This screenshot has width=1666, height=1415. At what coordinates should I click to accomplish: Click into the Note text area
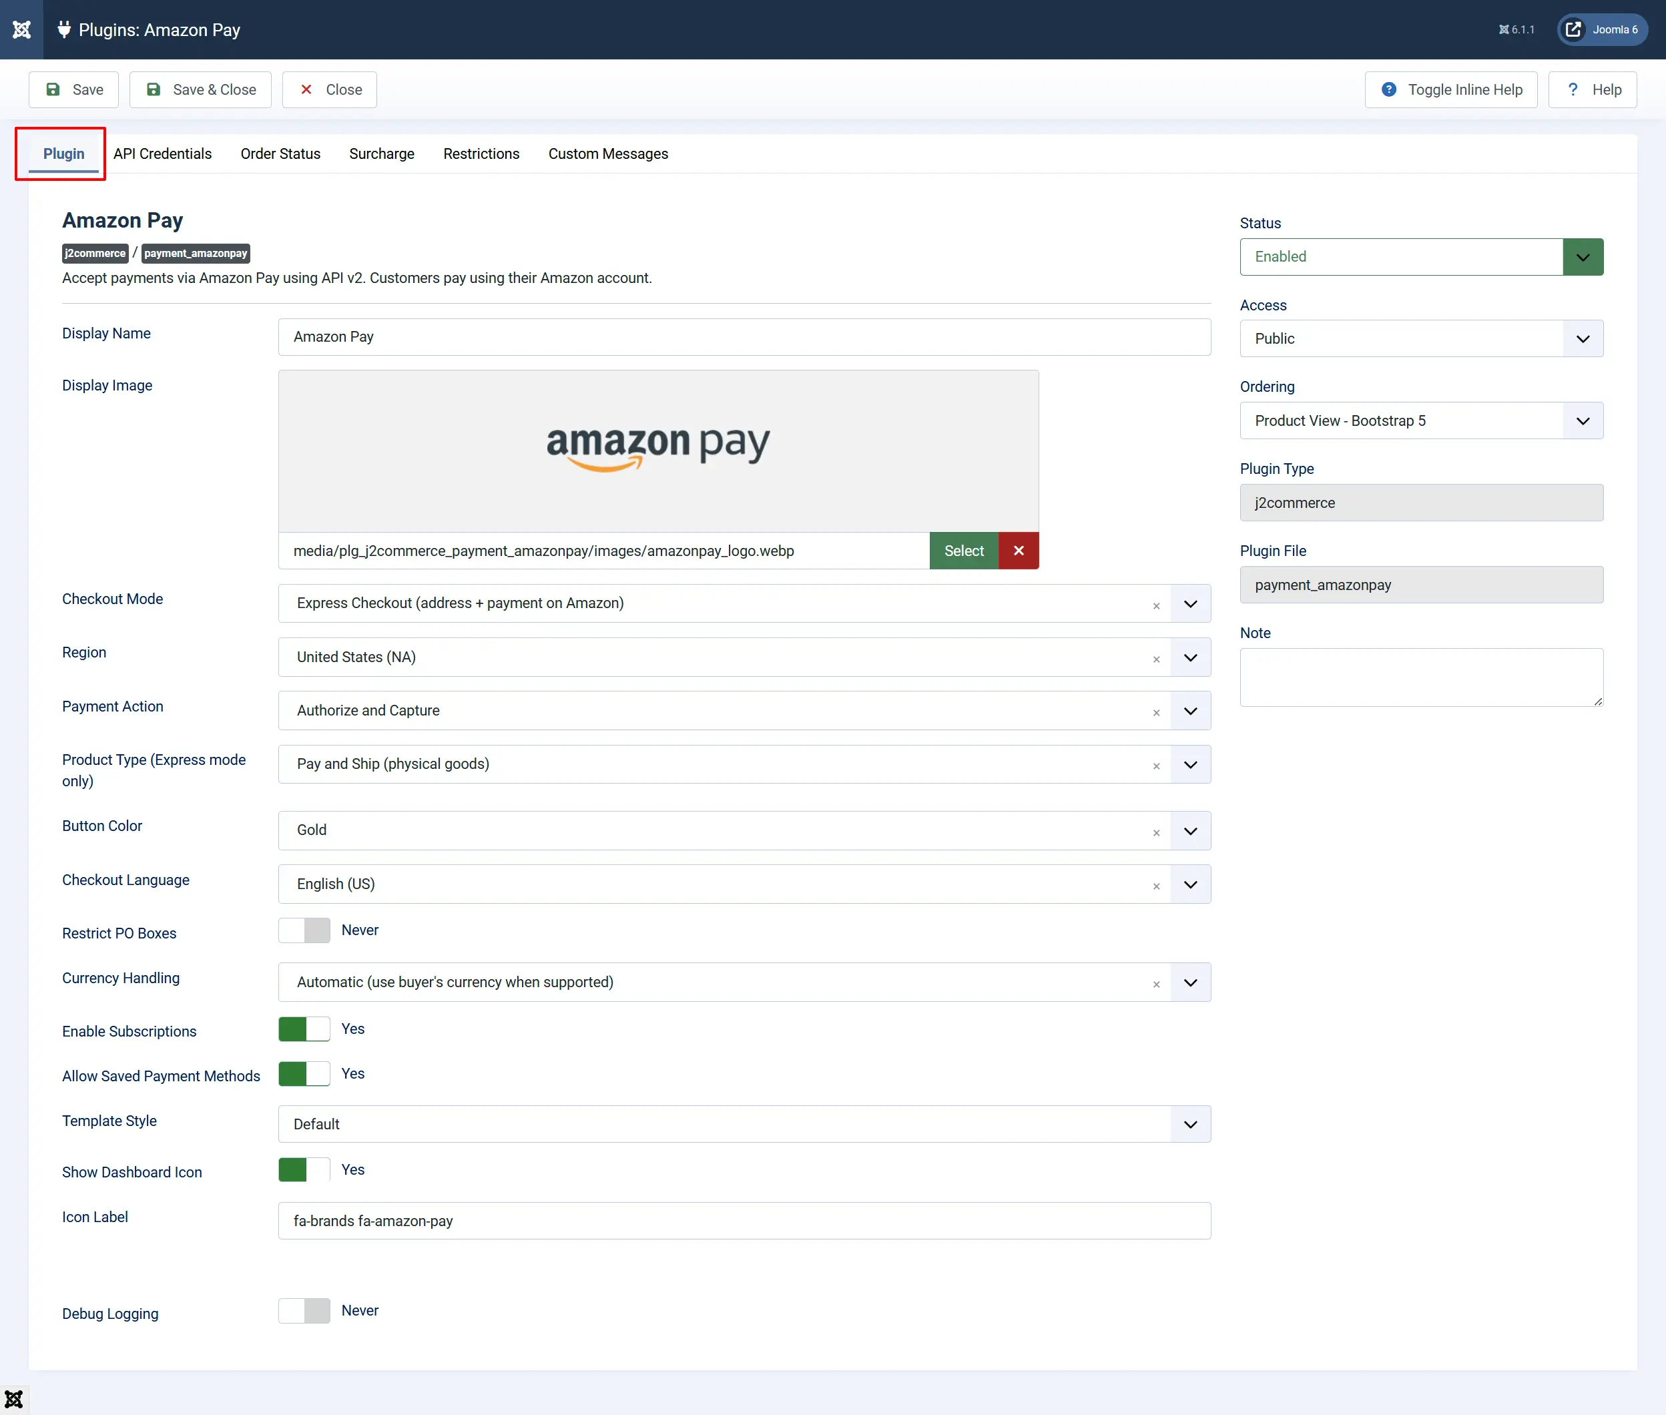pyautogui.click(x=1421, y=678)
